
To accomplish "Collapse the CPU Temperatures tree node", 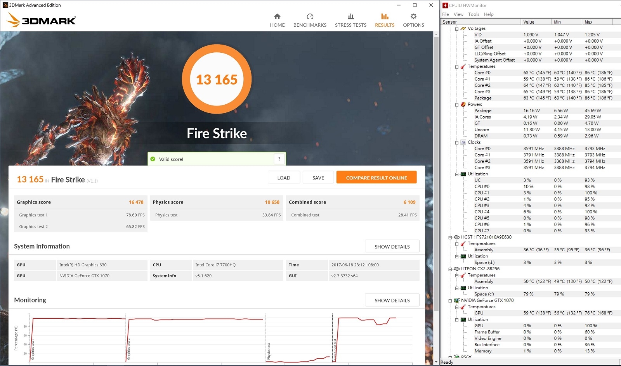I will (x=457, y=67).
